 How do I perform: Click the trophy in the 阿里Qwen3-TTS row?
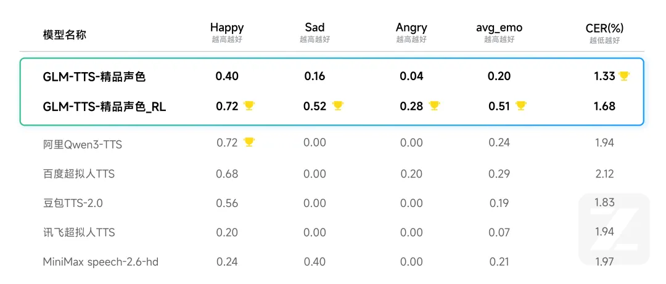249,142
